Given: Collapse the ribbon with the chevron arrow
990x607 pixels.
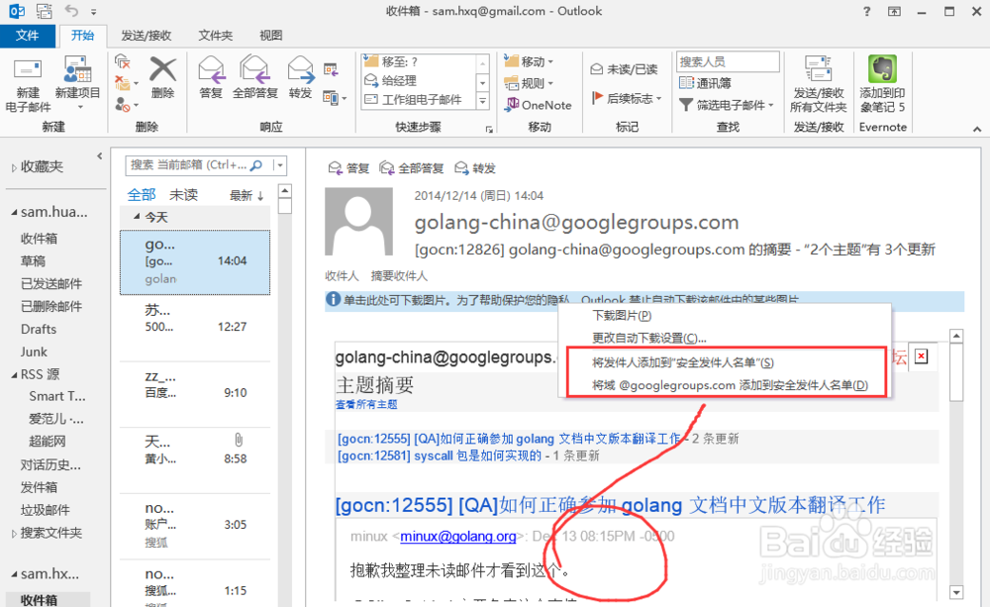Looking at the screenshot, I should [x=977, y=129].
